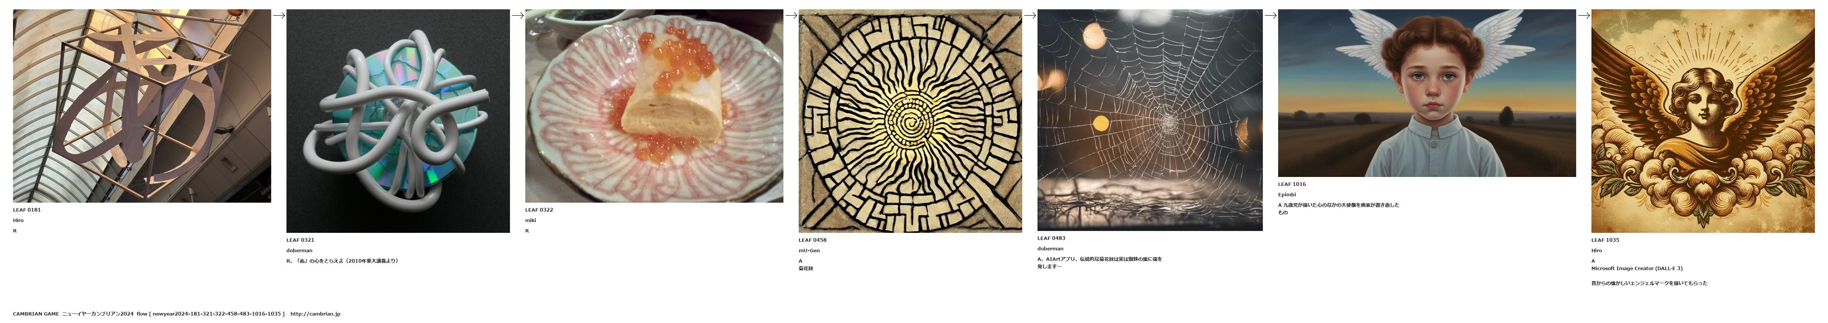Click the arrow after the CD tube sculpture
1828x323 pixels.
pos(518,15)
